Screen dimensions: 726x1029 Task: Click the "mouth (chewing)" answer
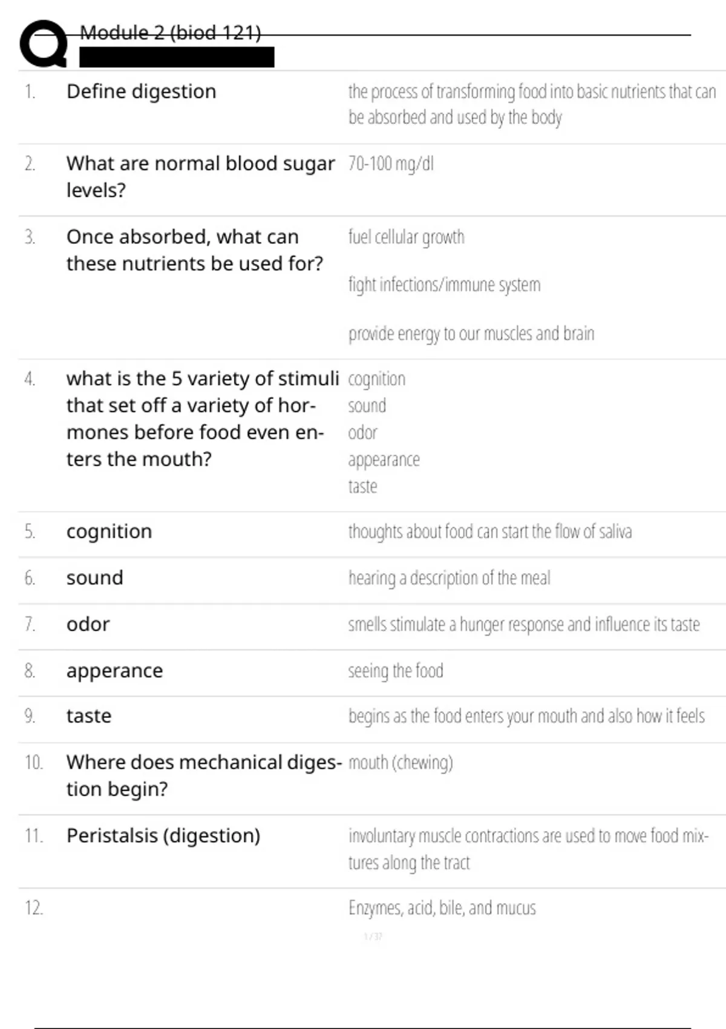coord(401,763)
